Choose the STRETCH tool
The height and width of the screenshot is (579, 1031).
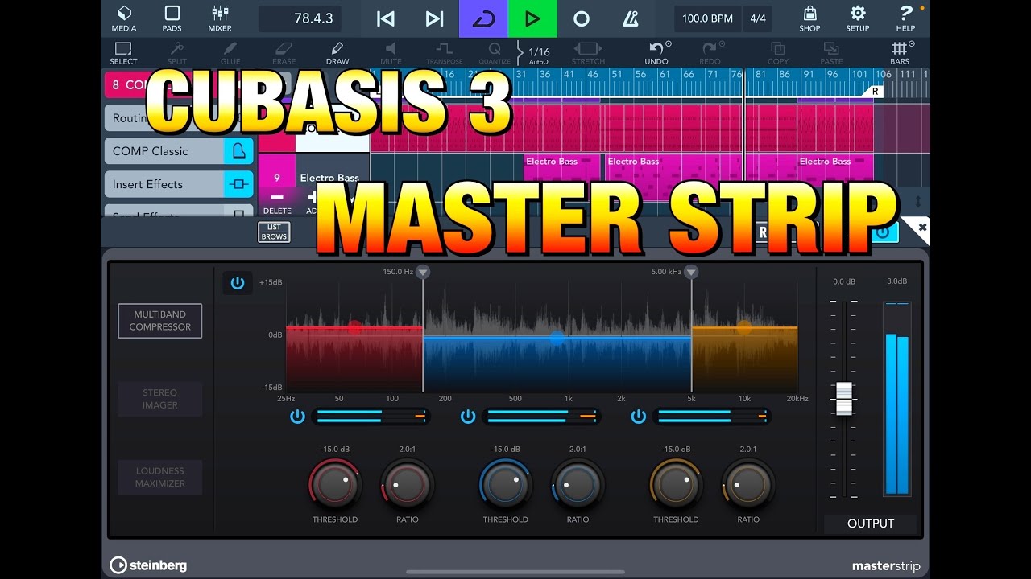(x=588, y=53)
